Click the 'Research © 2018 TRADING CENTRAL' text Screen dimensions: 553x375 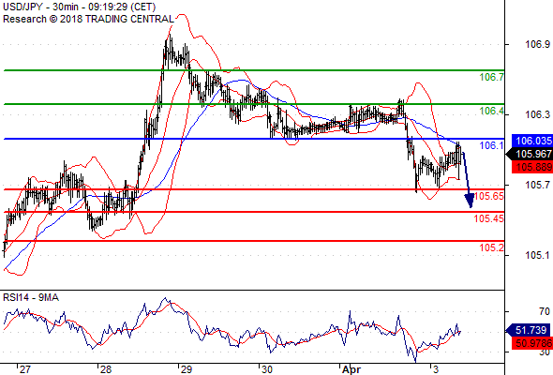point(88,19)
